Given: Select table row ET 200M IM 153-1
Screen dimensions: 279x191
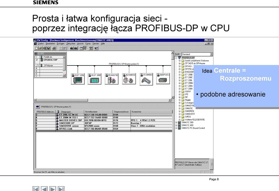Looking at the screenshot, I should pyautogui.click(x=104, y=117).
